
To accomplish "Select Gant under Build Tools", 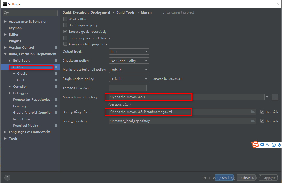I will (21, 80).
